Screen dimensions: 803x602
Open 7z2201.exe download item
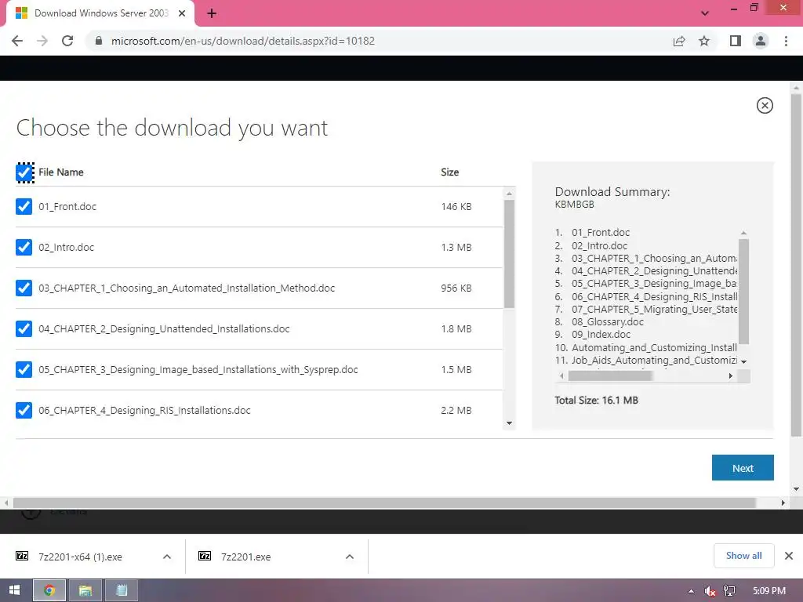245,557
